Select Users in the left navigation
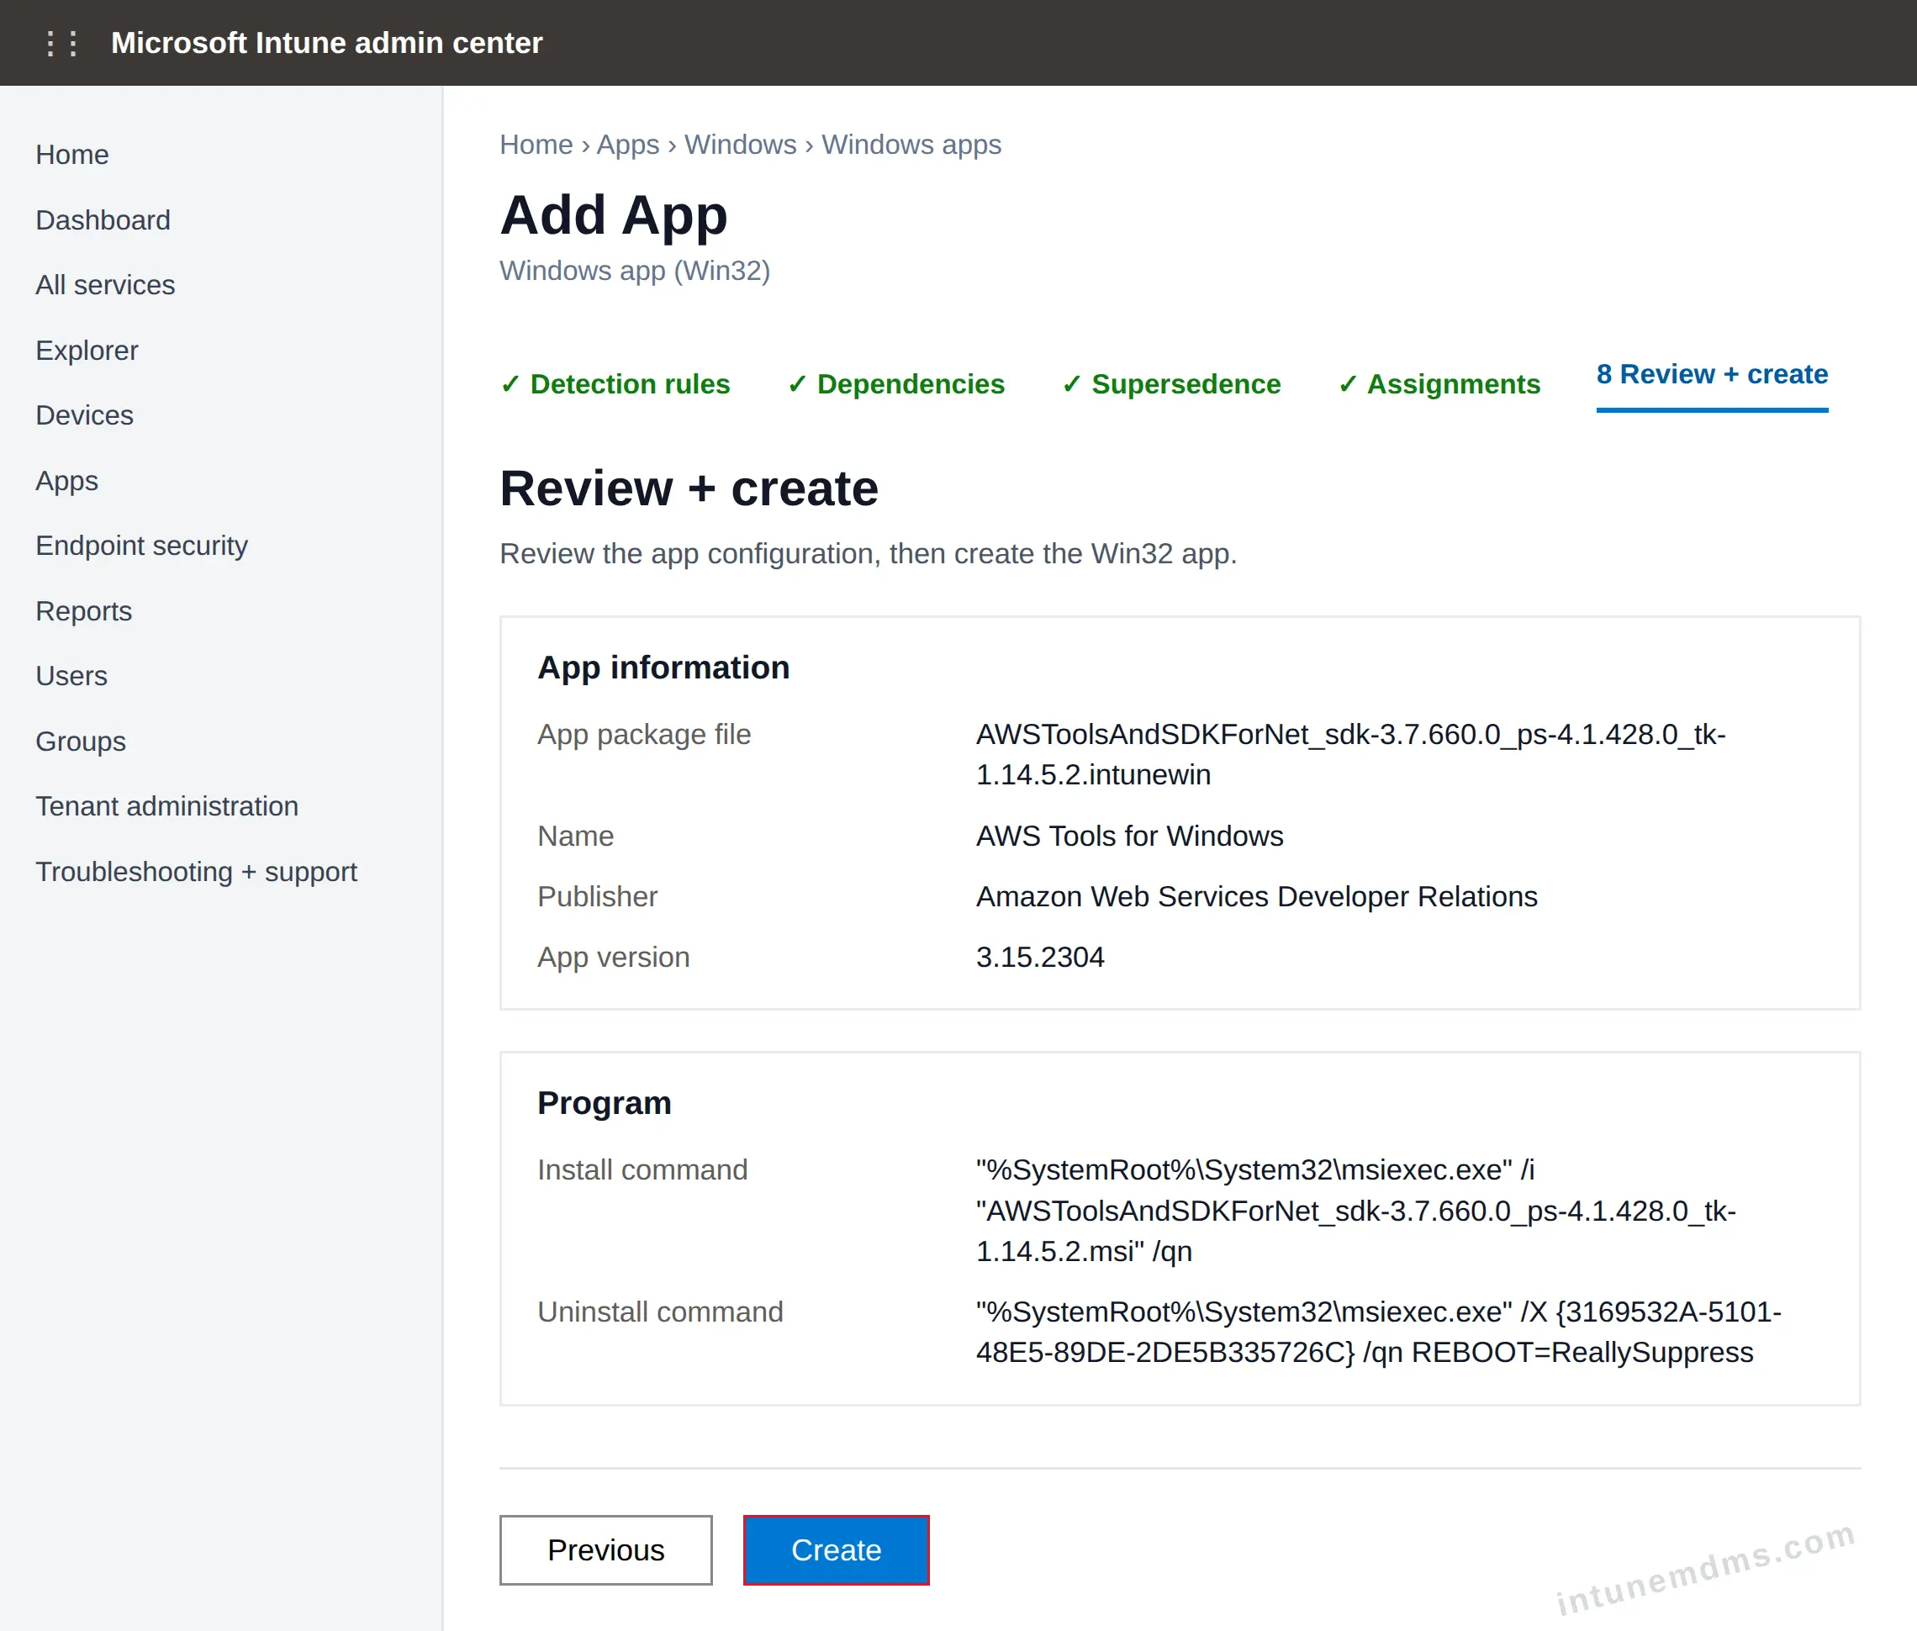This screenshot has width=1917, height=1631. [x=71, y=676]
